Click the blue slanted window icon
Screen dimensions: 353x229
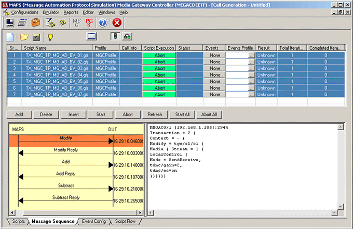pos(22,23)
